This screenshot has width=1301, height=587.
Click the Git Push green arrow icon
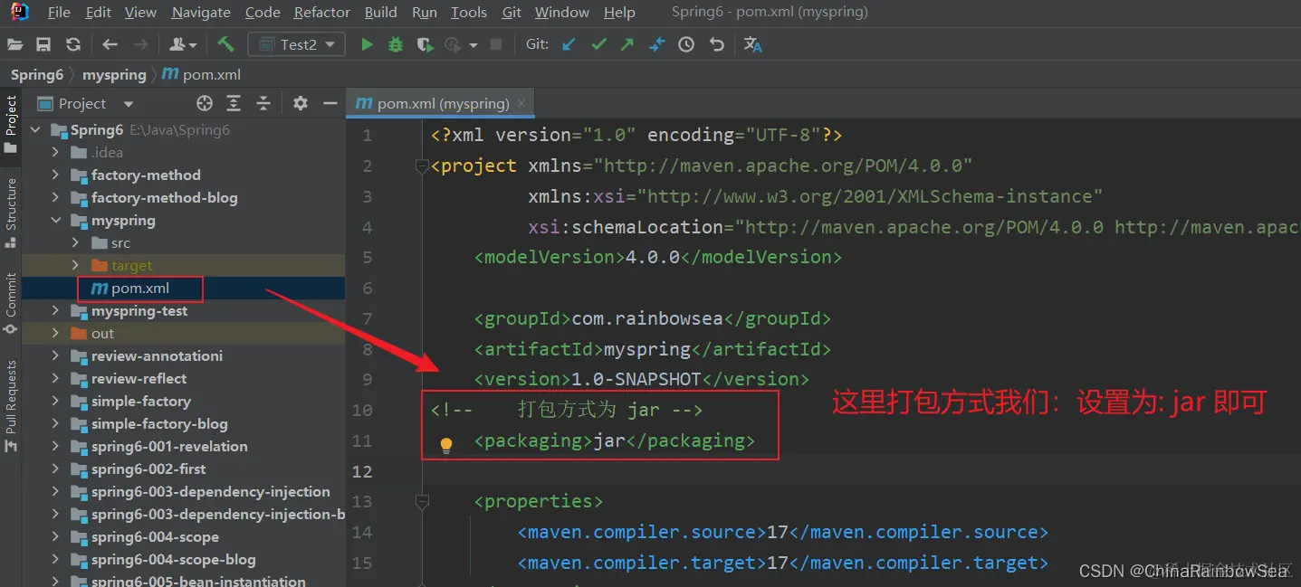coord(627,44)
